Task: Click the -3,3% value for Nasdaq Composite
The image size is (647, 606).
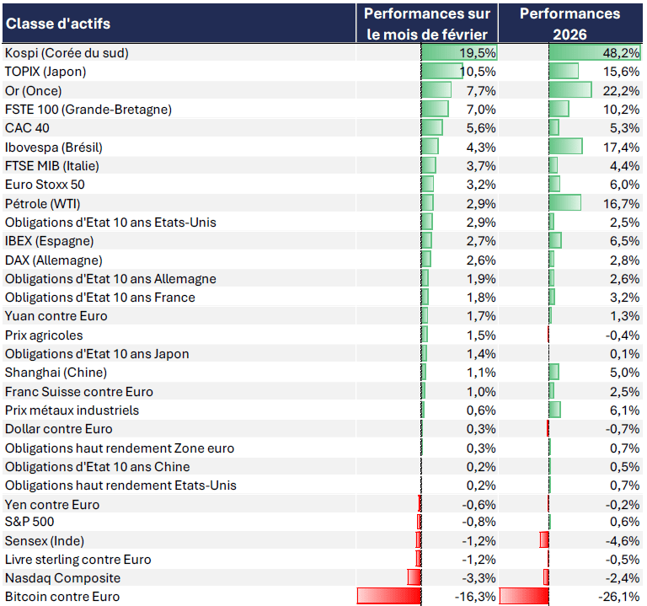Action: pos(479,578)
